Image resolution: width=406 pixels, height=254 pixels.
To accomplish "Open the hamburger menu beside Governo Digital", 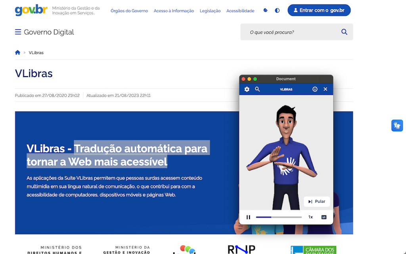I will [x=18, y=32].
